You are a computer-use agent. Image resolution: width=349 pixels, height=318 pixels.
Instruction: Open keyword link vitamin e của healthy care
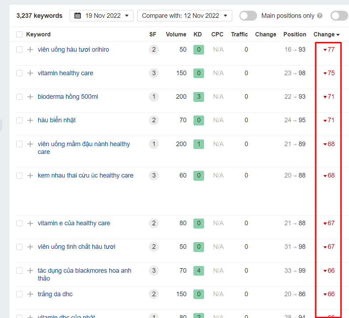tap(74, 223)
